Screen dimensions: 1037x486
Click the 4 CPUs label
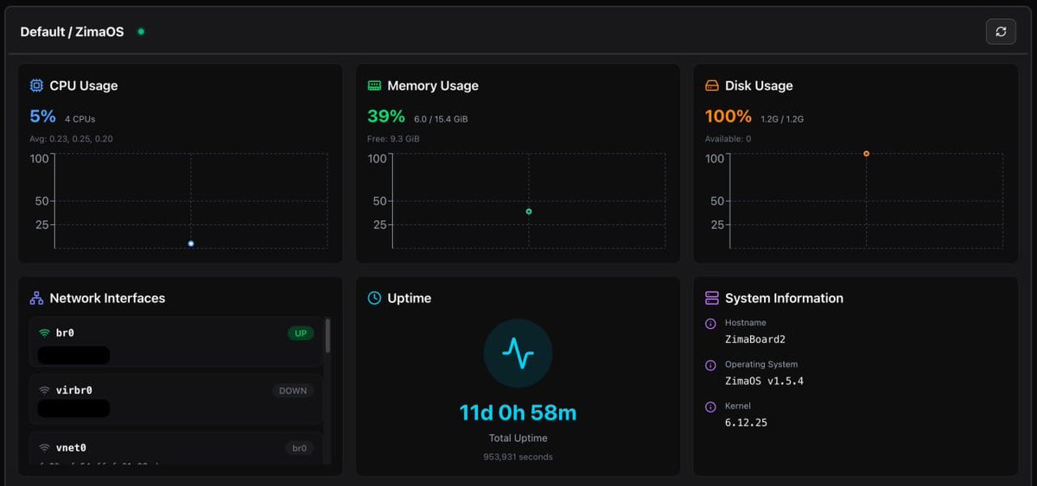[80, 119]
